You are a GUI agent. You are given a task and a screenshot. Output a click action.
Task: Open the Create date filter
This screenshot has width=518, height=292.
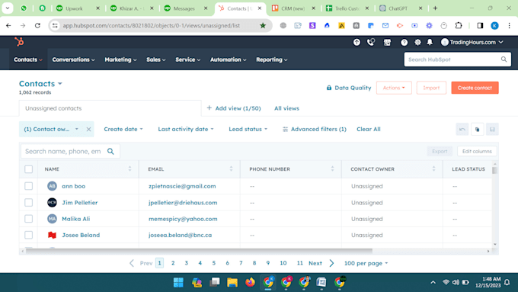pyautogui.click(x=123, y=130)
